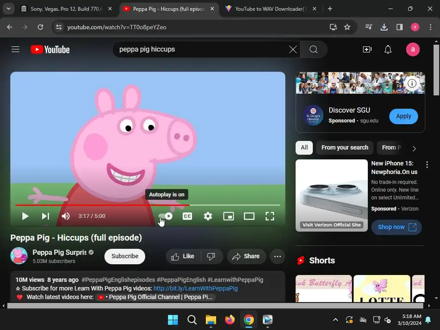Open media controls icon in toolbar

point(369,27)
